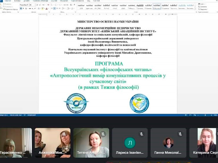
Task: Apply italic formatting from the Font group
Action: coord(23,9)
